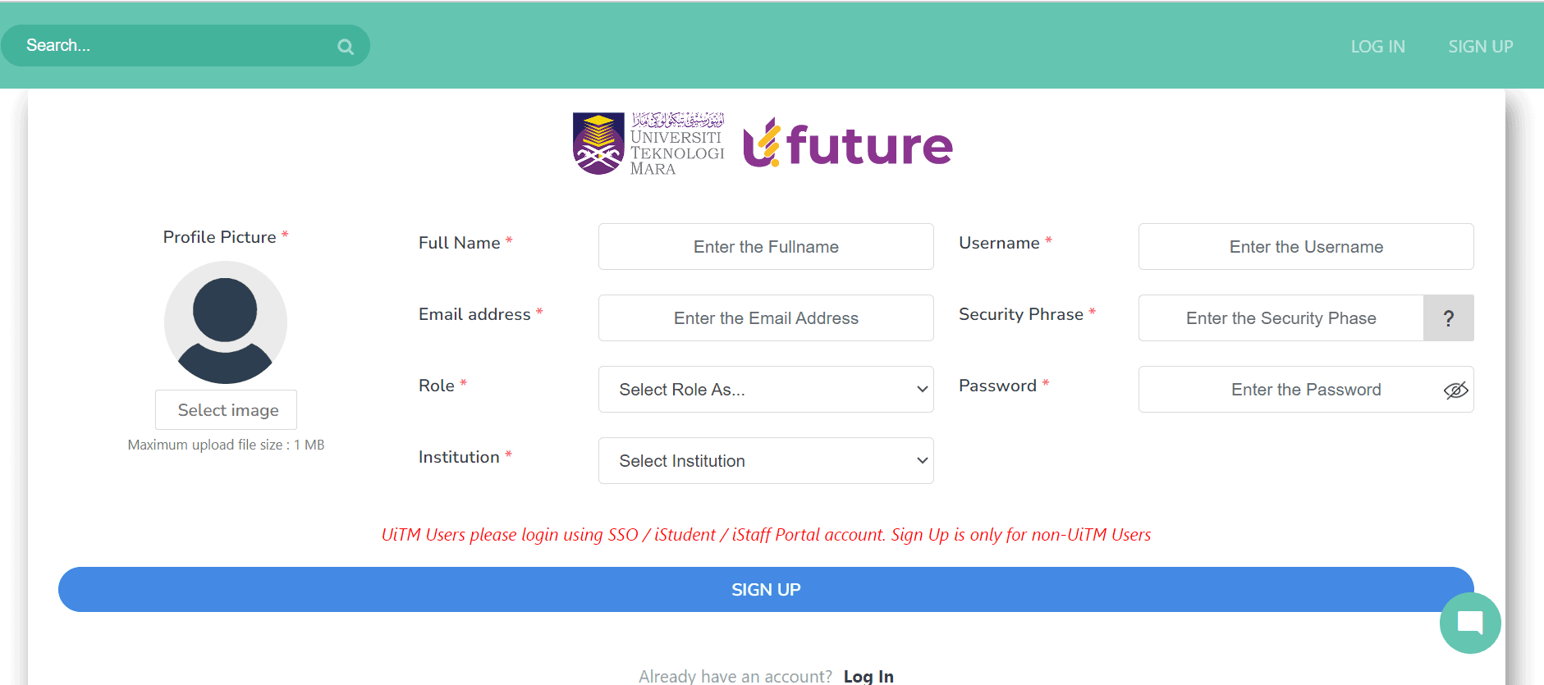Click the Security Phrase help question mark icon
This screenshot has height=685, width=1544.
point(1449,317)
